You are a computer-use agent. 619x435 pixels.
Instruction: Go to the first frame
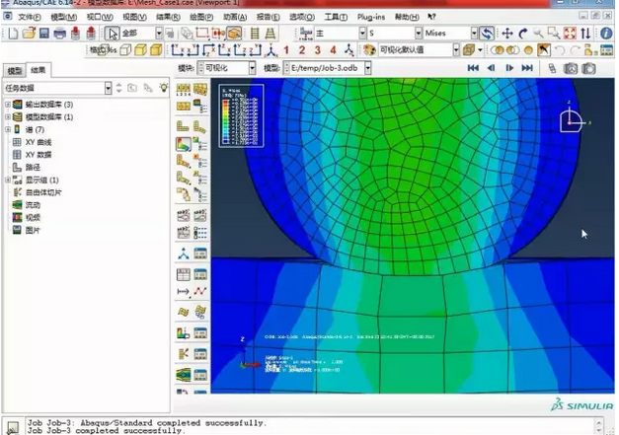tap(473, 67)
